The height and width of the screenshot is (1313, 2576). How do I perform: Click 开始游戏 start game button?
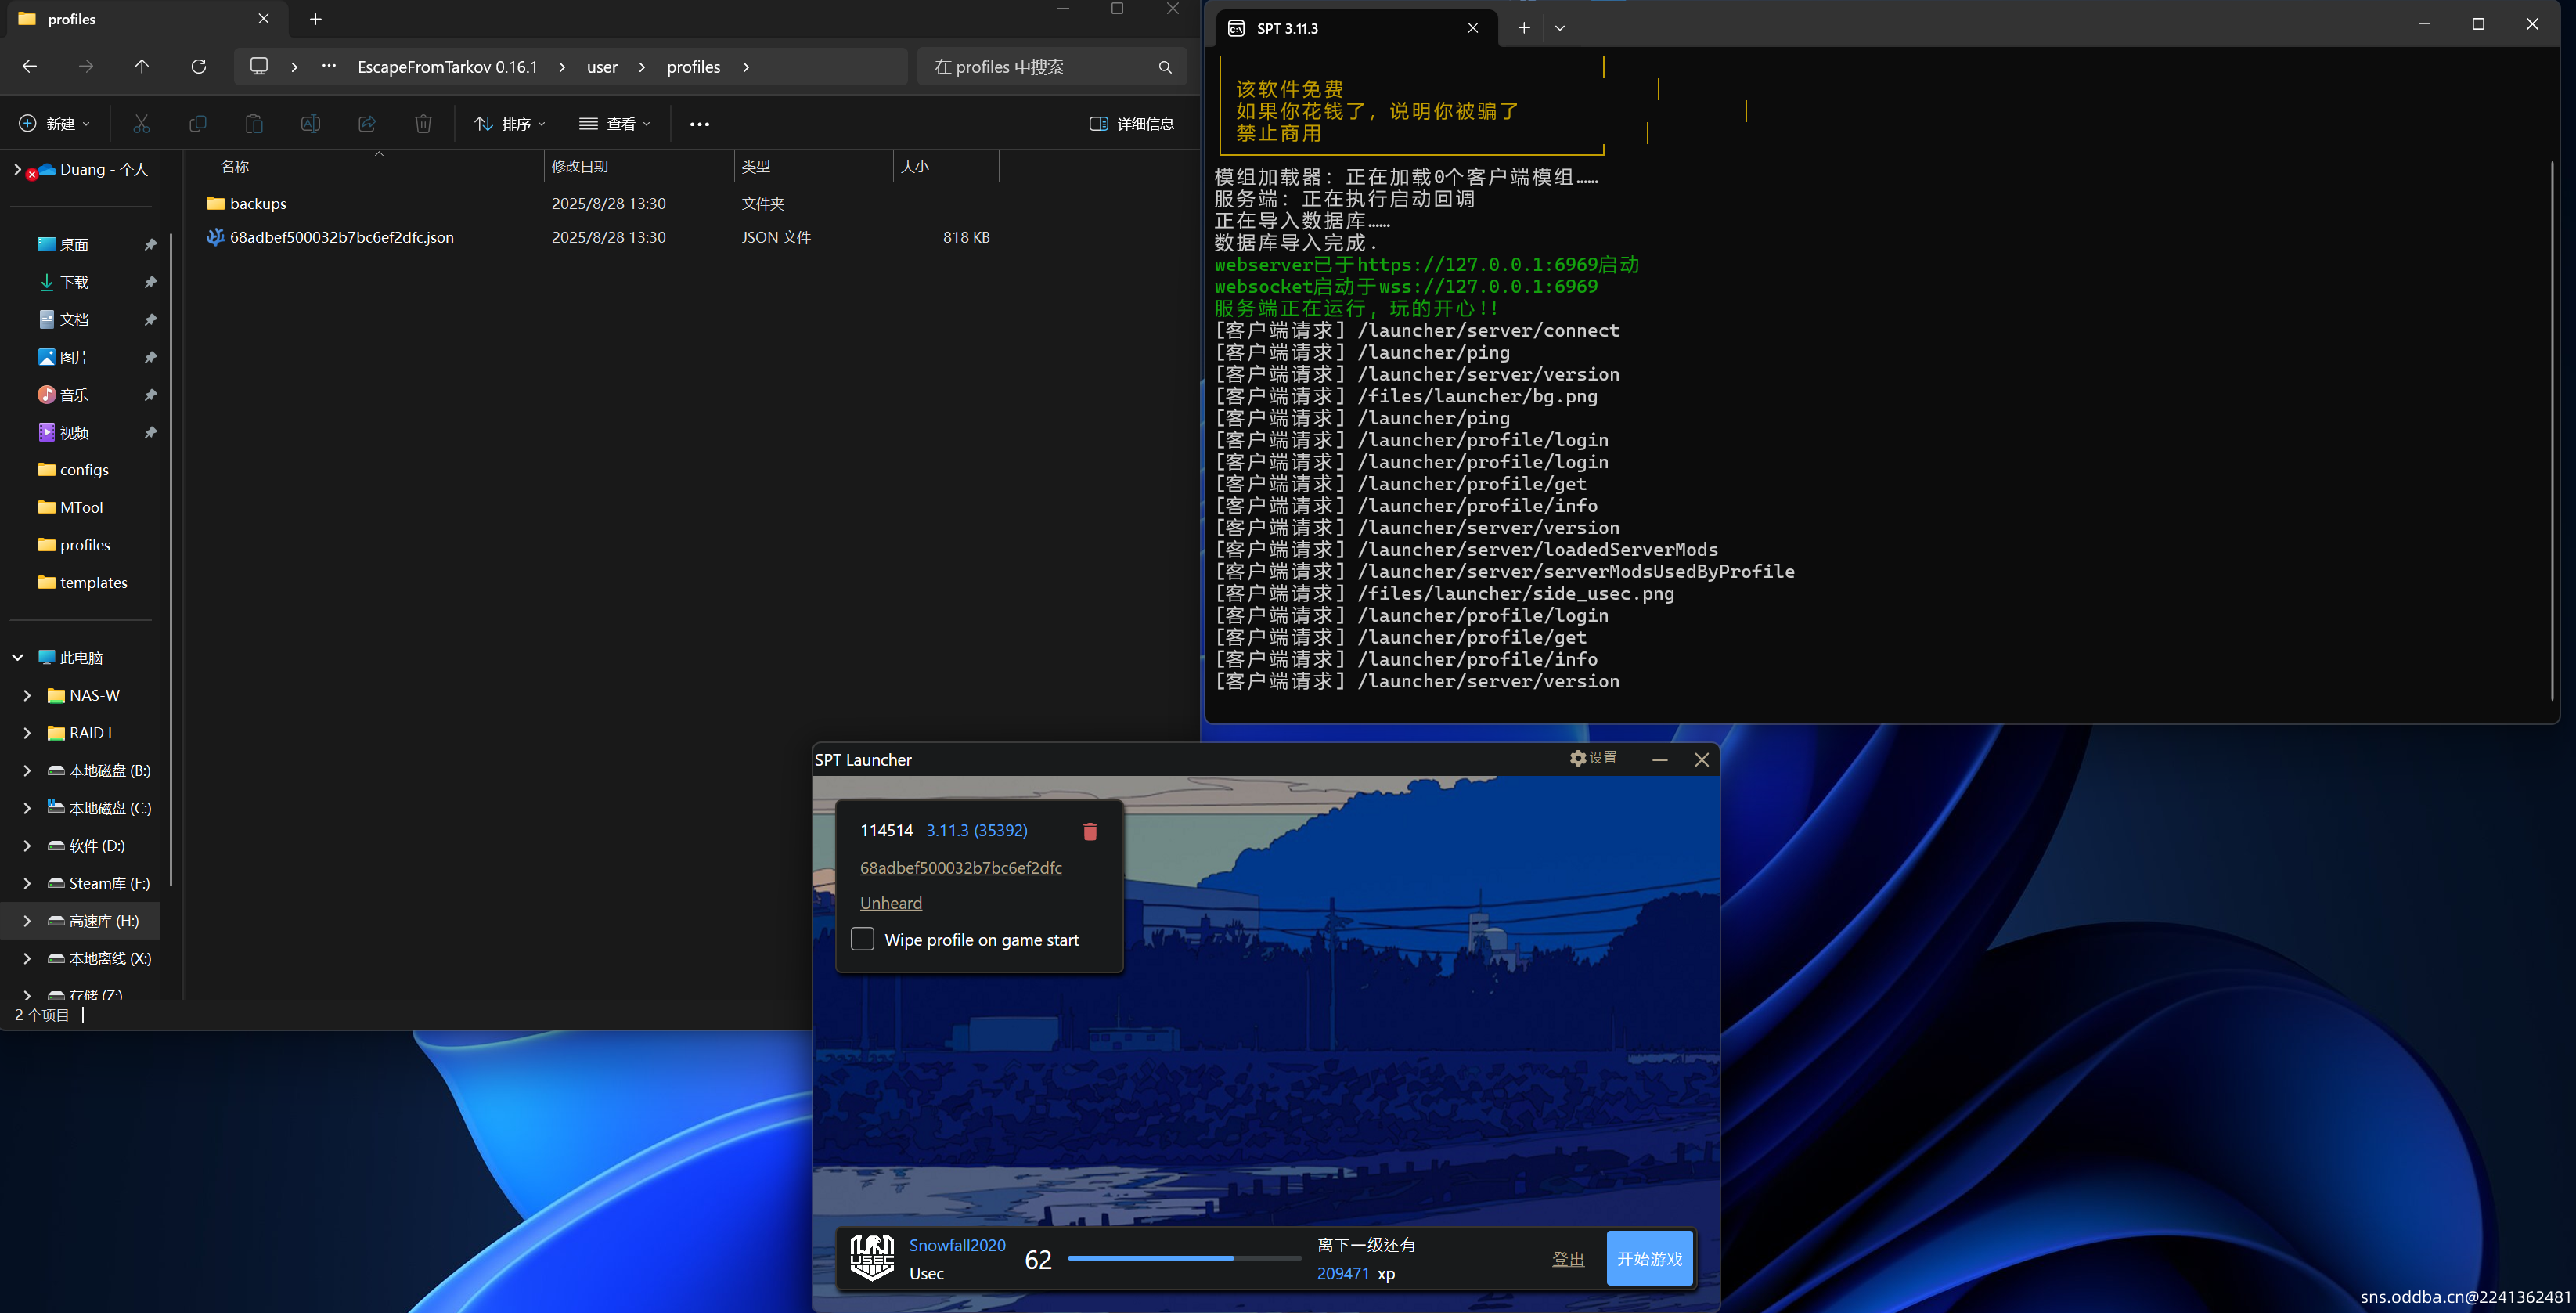click(x=1649, y=1258)
